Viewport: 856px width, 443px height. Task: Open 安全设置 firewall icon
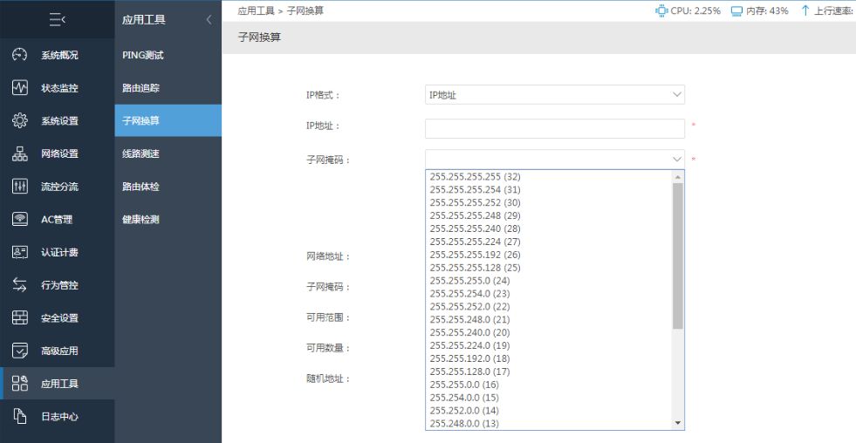(20, 317)
